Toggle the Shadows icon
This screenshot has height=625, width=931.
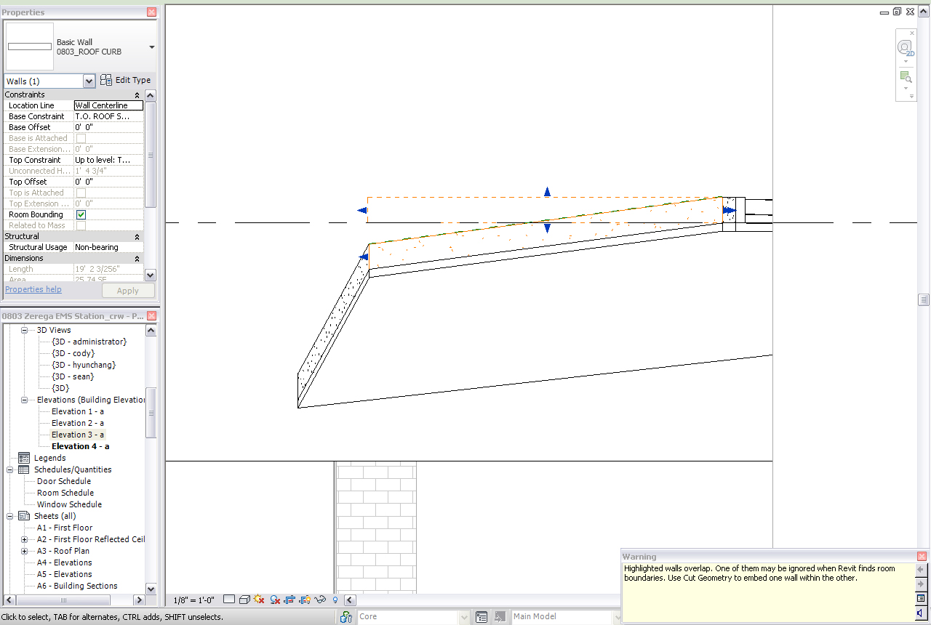tap(275, 600)
